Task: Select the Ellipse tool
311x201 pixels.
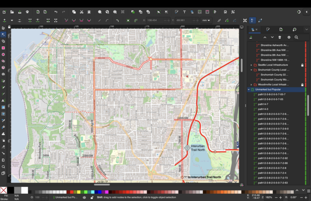Action: (x=3, y=55)
